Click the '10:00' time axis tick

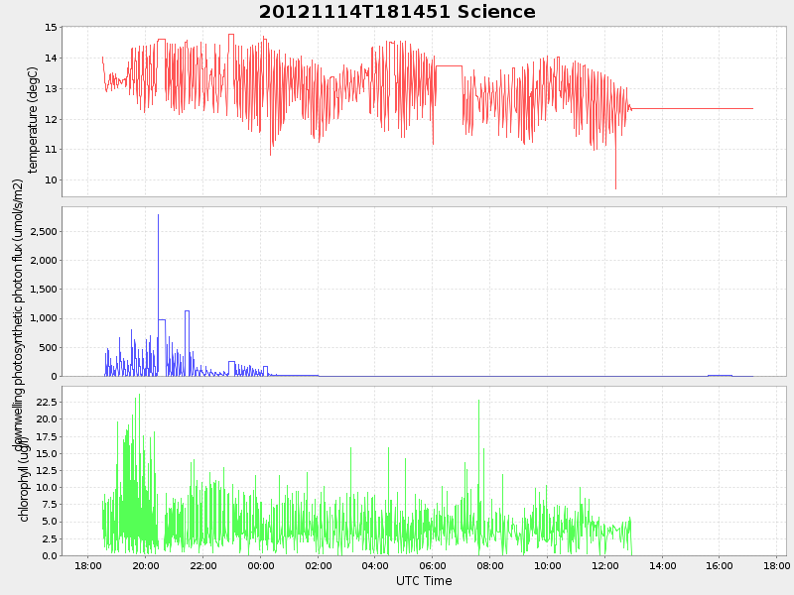point(548,565)
